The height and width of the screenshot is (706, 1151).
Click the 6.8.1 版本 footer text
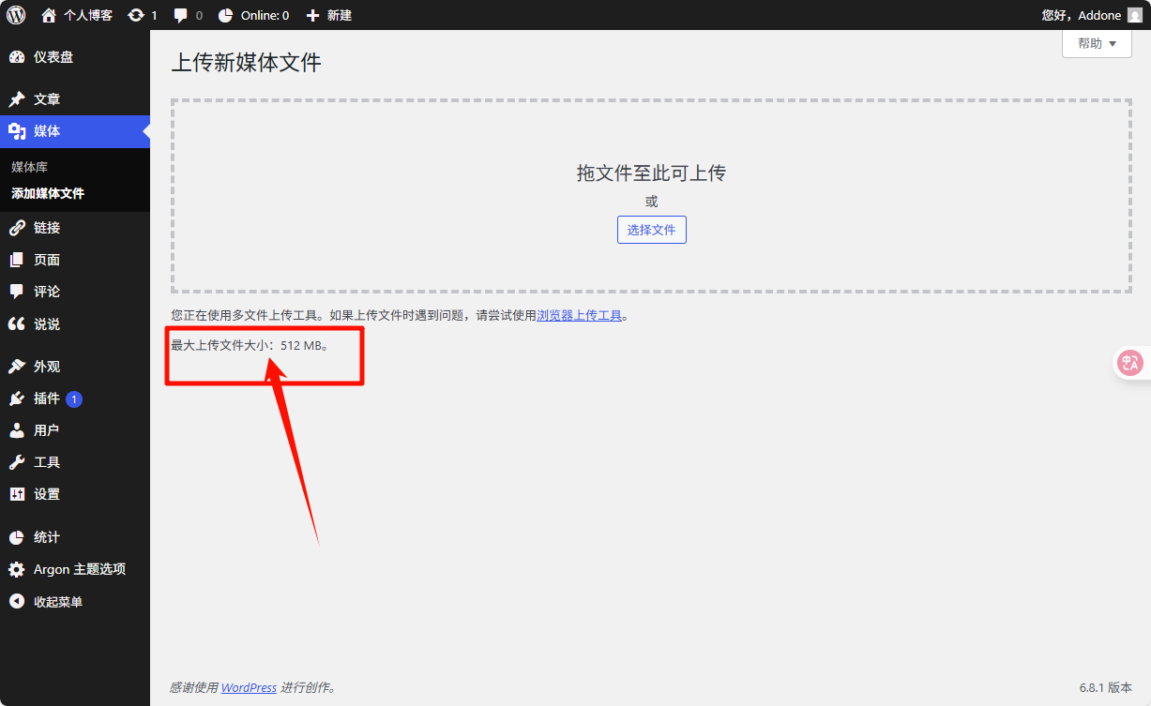1106,687
